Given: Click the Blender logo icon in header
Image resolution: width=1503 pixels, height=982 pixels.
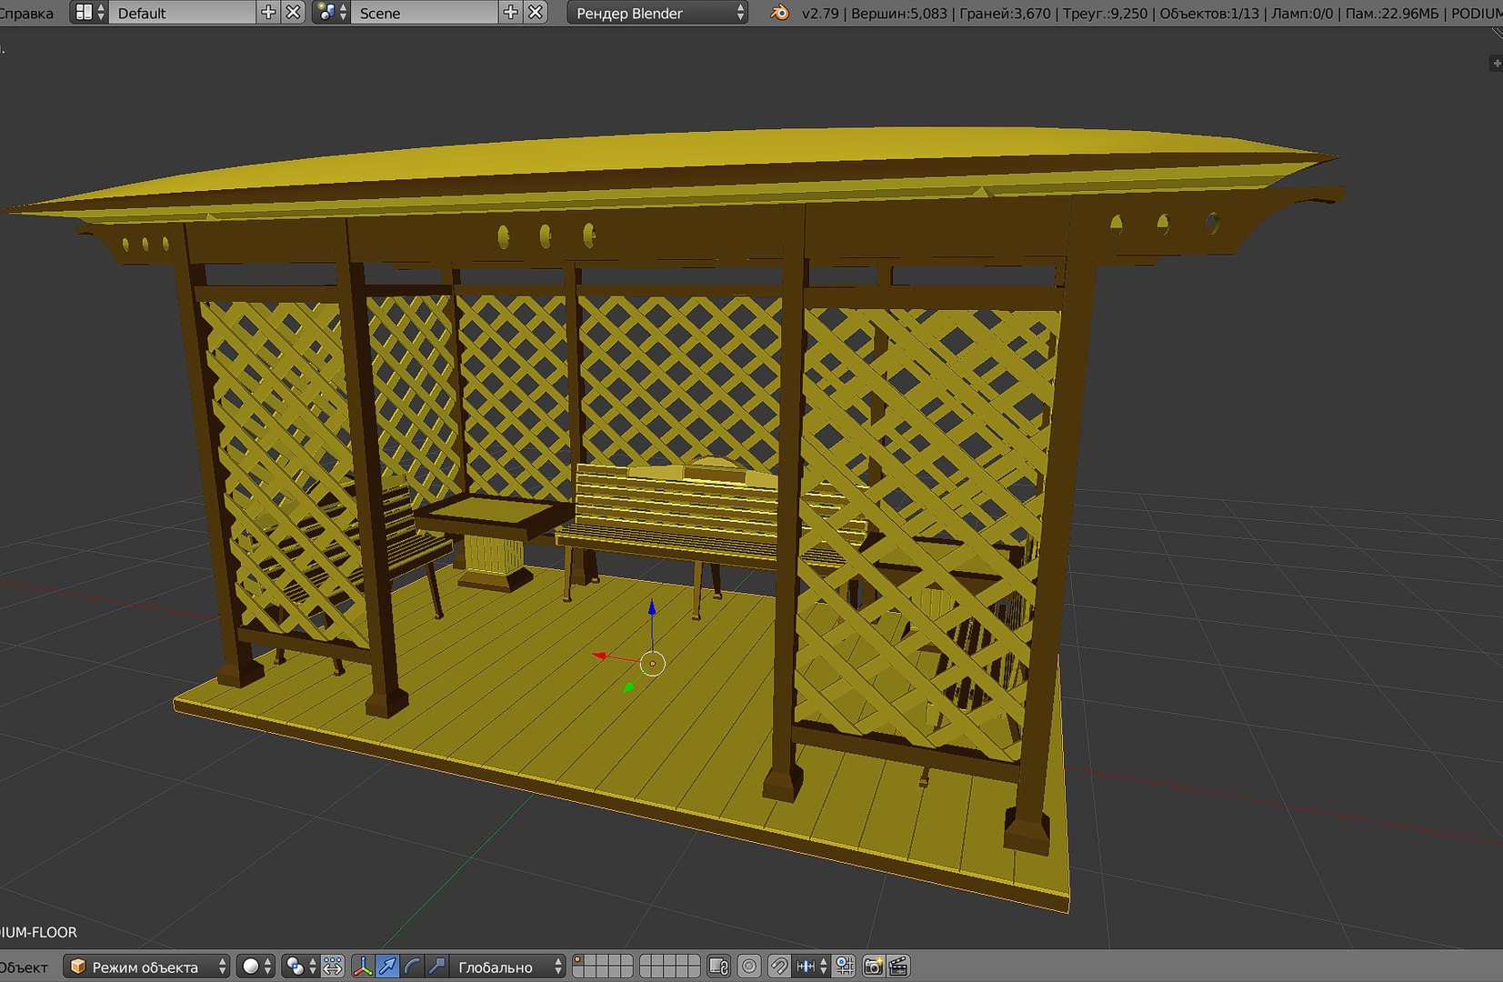Looking at the screenshot, I should [x=779, y=13].
